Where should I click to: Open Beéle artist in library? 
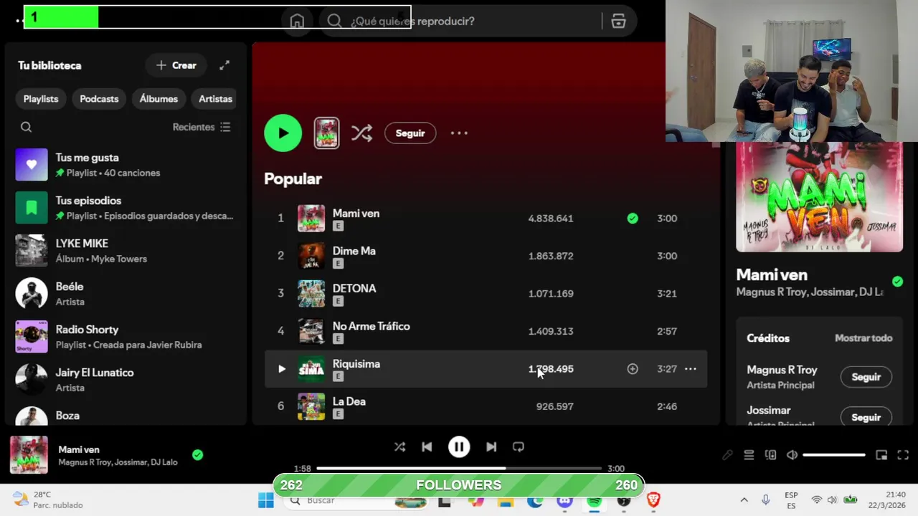click(x=126, y=294)
